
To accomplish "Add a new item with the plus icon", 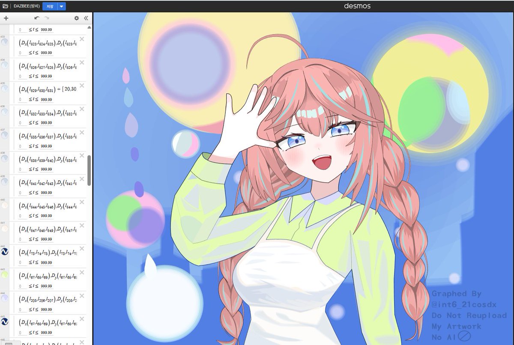I will (x=6, y=18).
